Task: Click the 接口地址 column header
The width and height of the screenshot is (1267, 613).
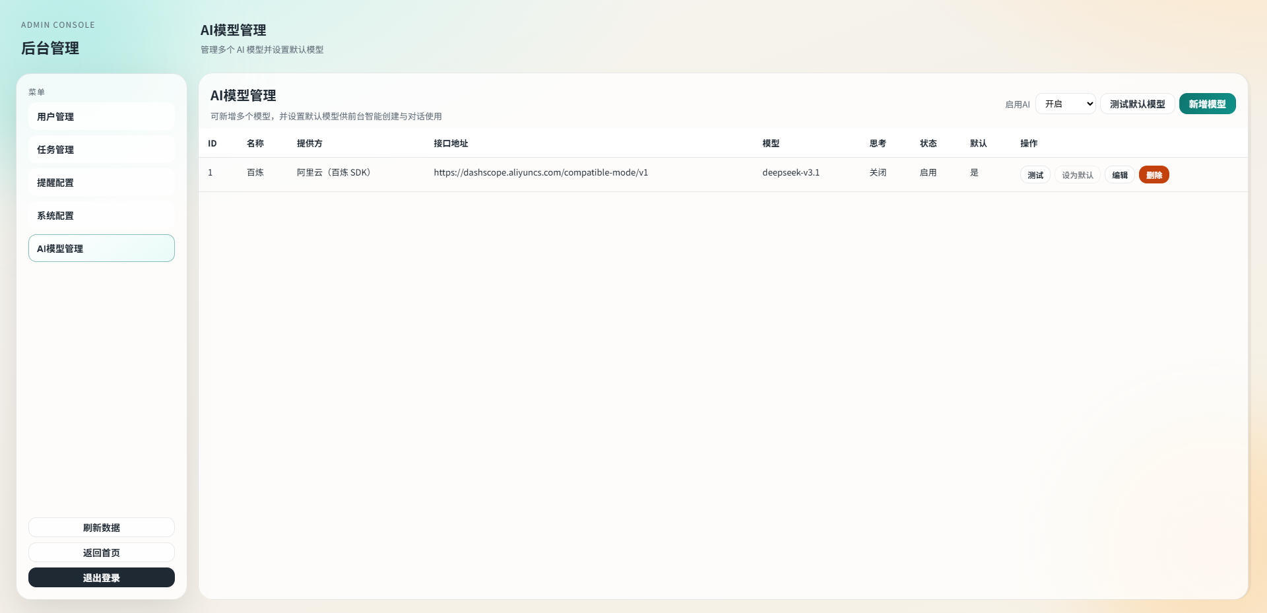Action: click(451, 144)
